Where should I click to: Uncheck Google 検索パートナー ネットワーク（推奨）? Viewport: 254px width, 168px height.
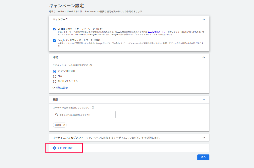point(54,29)
